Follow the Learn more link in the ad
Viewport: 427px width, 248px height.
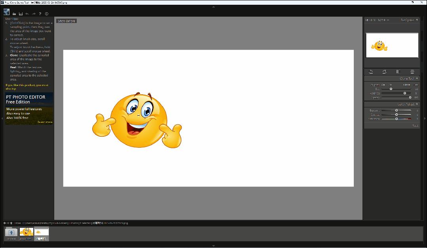(45, 122)
